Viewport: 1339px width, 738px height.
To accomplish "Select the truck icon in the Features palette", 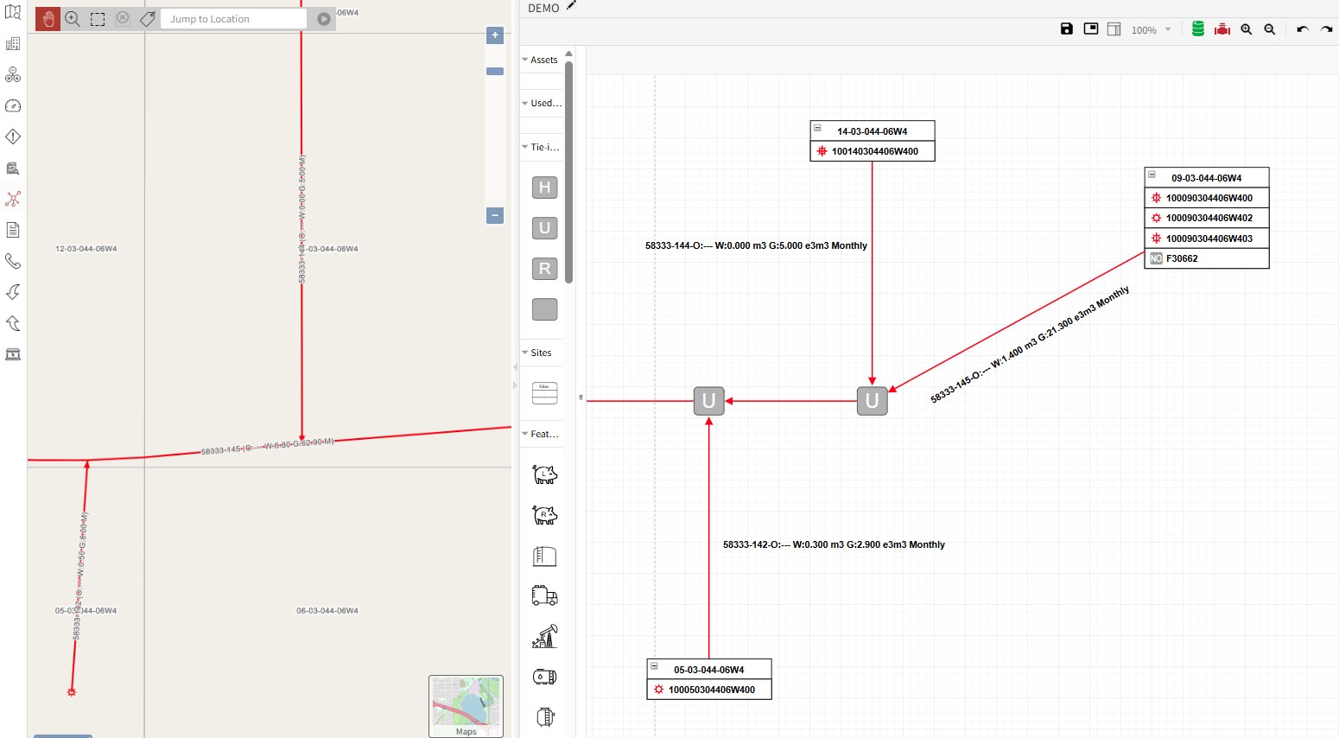I will (543, 595).
